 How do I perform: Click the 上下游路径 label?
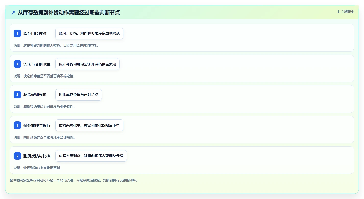pyautogui.click(x=345, y=11)
